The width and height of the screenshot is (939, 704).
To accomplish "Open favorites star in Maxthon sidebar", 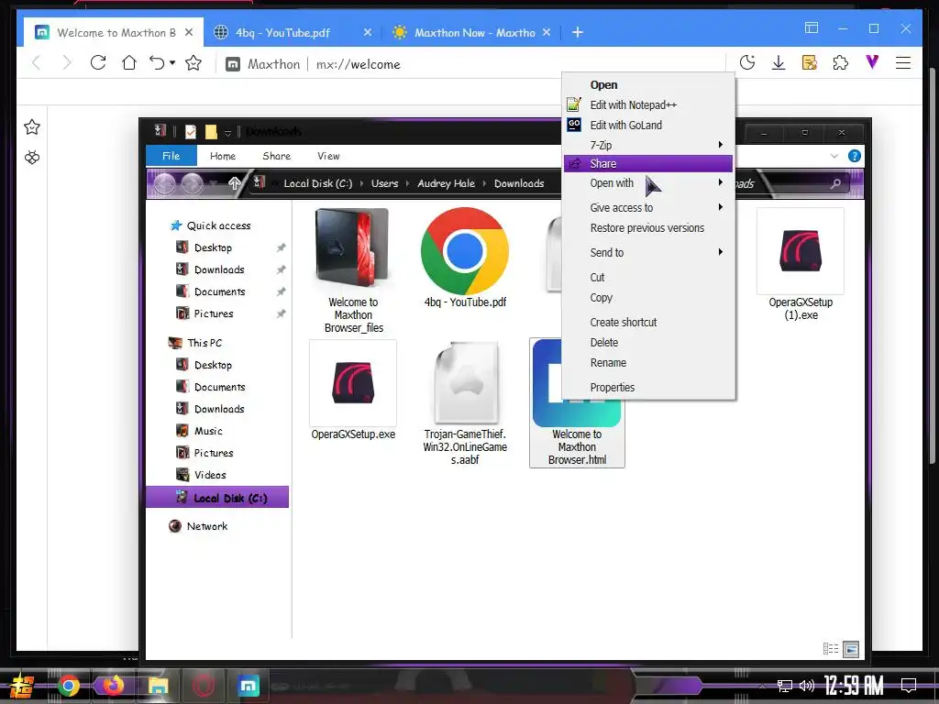I will (x=32, y=126).
